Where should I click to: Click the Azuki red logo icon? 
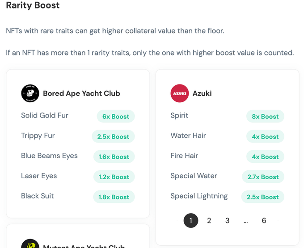point(180,93)
